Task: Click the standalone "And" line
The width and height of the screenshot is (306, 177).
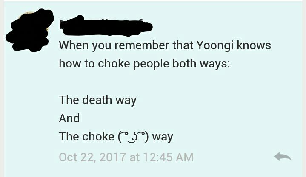Action: [69, 118]
